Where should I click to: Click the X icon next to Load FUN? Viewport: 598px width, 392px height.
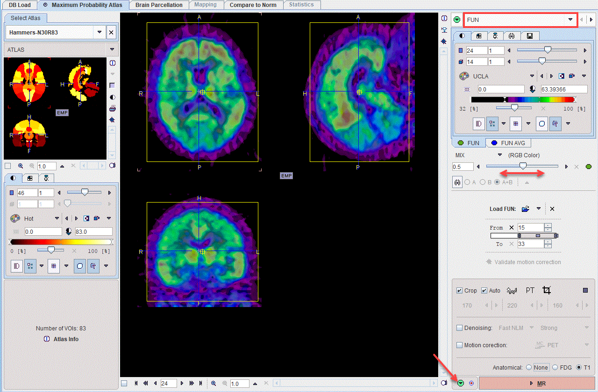552,209
